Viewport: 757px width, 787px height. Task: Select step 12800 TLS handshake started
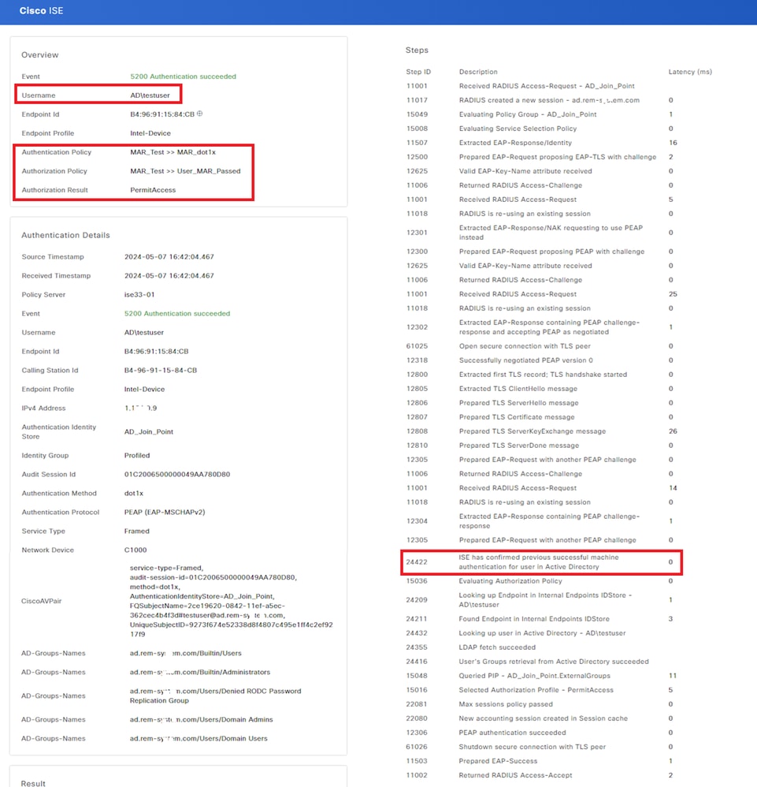click(x=541, y=375)
